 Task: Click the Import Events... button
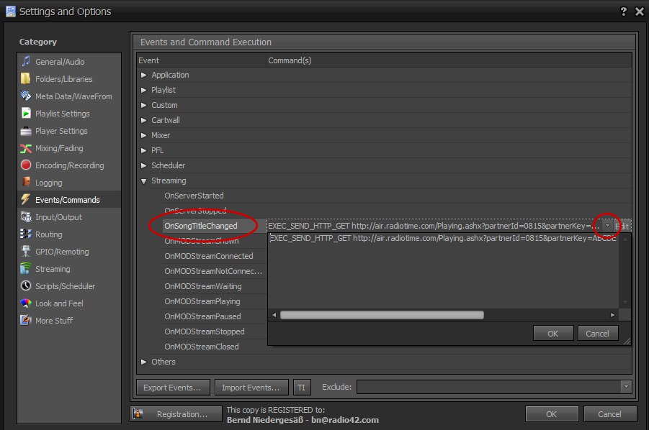tap(251, 388)
